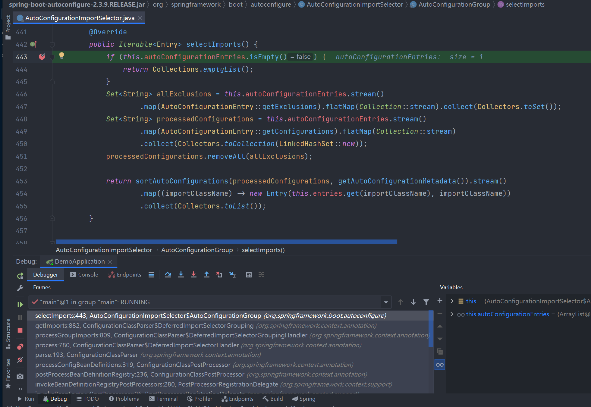Select processConfigBeanDefinitions:319 frame
The height and width of the screenshot is (407, 591).
tap(228, 365)
